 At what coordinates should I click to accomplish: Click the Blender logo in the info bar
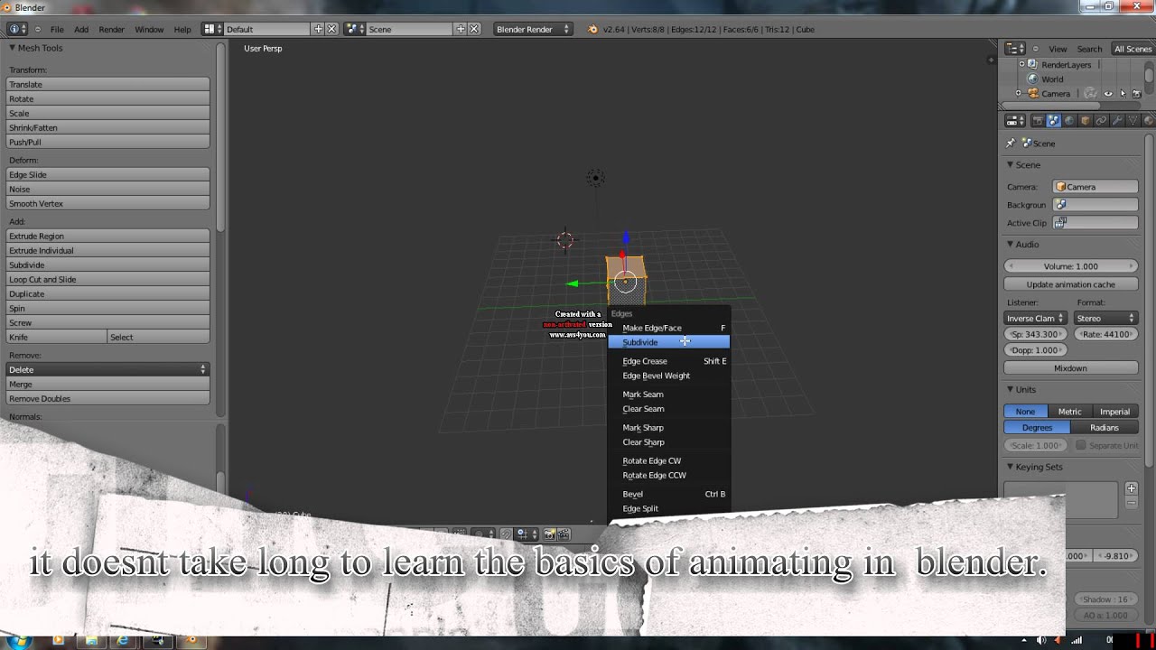(592, 29)
